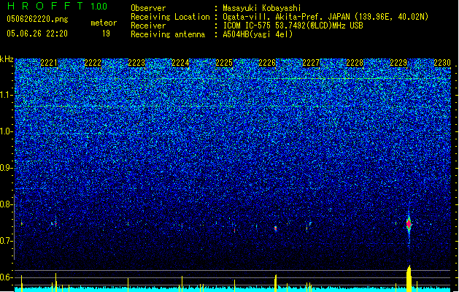Click time marker 2230
This screenshot has width=459, height=292.
click(x=442, y=63)
